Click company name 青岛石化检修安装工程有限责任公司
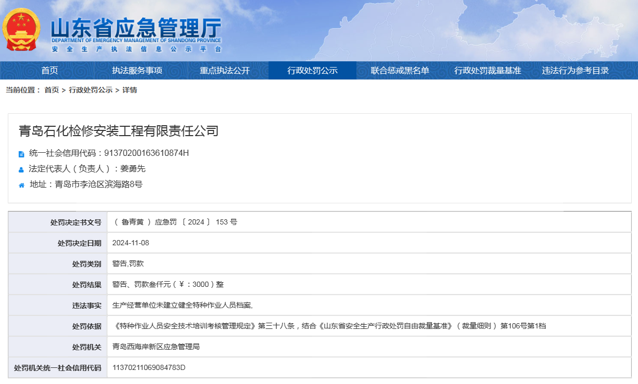 (119, 131)
